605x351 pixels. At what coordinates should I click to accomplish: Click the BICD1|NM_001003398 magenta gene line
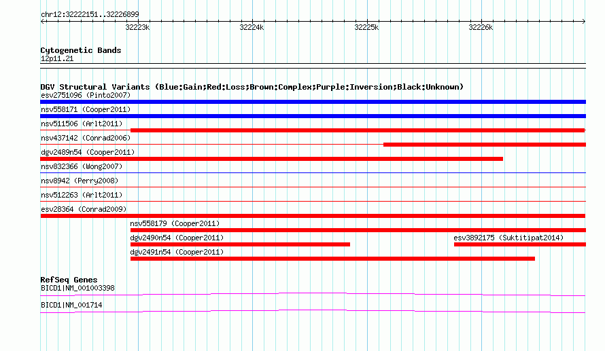click(x=313, y=295)
